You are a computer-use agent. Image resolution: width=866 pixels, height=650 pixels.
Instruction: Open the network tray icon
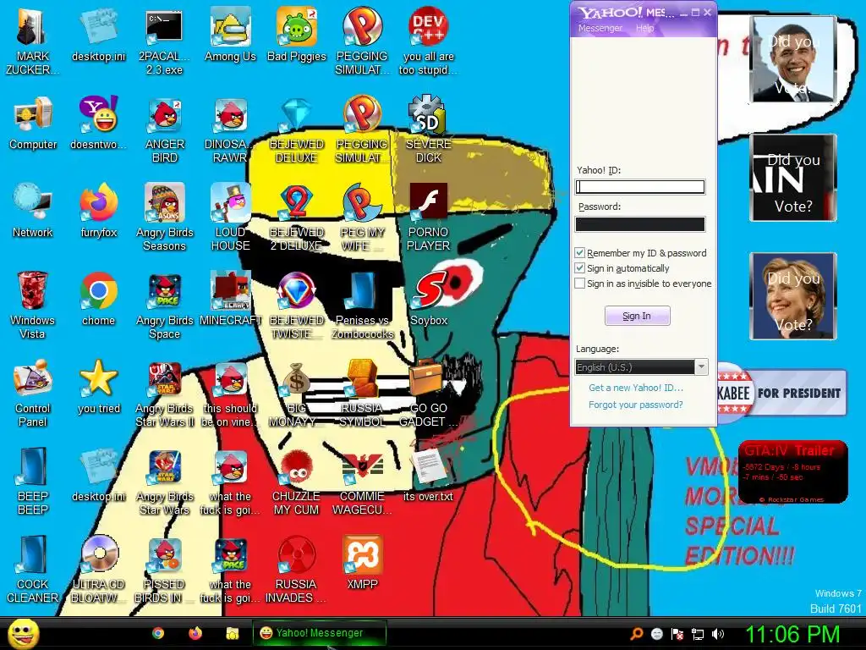(x=698, y=634)
